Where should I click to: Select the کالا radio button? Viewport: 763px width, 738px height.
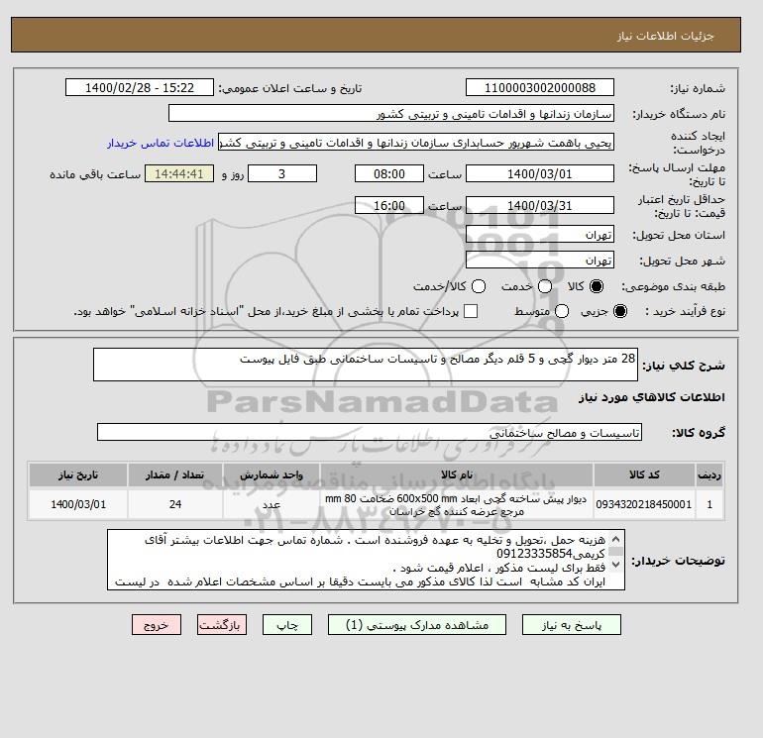(x=597, y=286)
